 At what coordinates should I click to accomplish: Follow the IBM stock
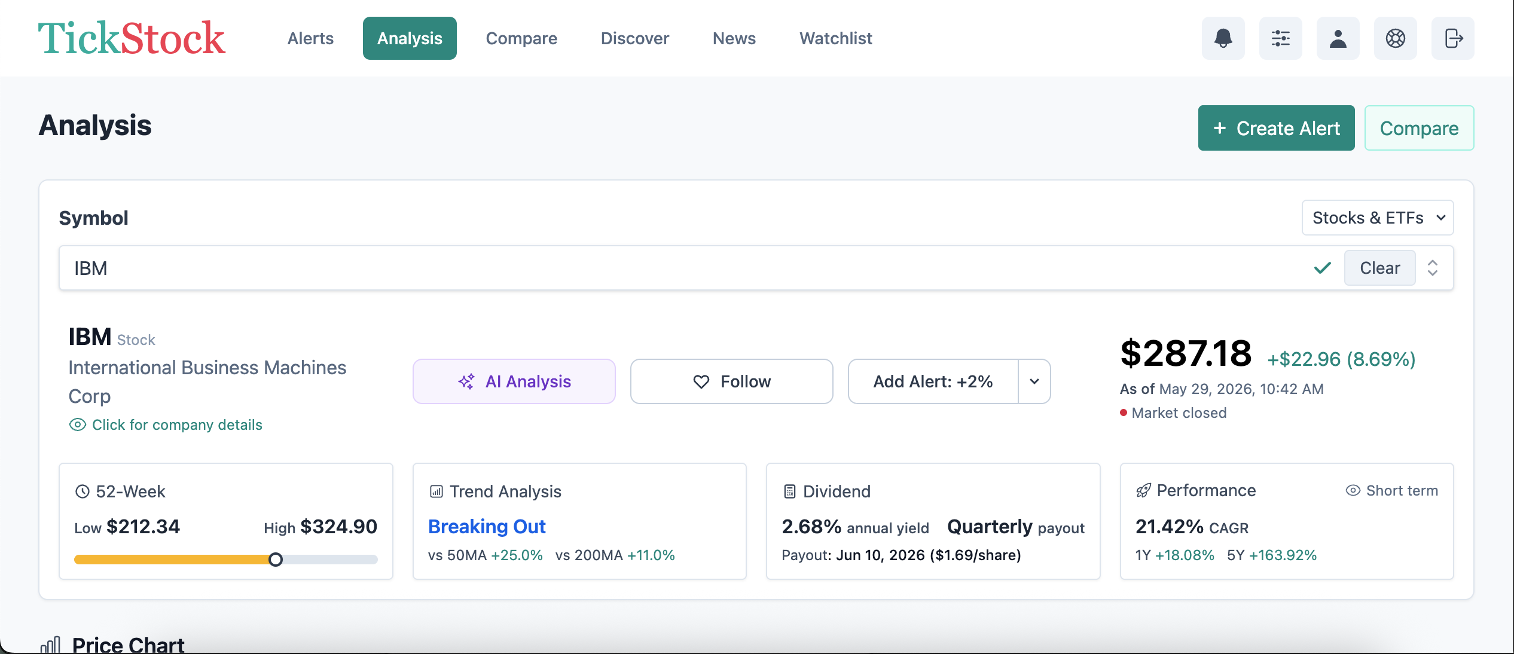(x=731, y=381)
